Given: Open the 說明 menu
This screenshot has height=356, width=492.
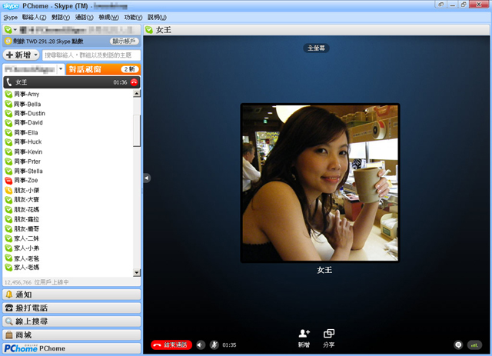Looking at the screenshot, I should coord(157,17).
